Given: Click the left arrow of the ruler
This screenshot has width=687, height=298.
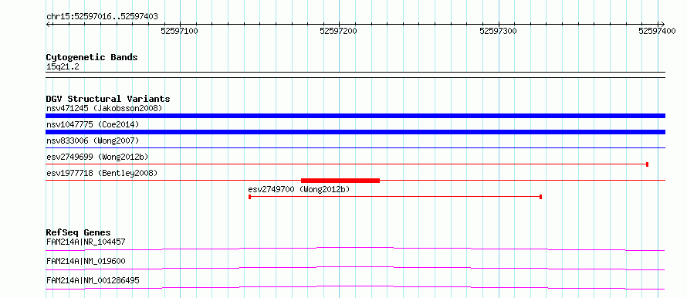Looking at the screenshot, I should click(48, 24).
